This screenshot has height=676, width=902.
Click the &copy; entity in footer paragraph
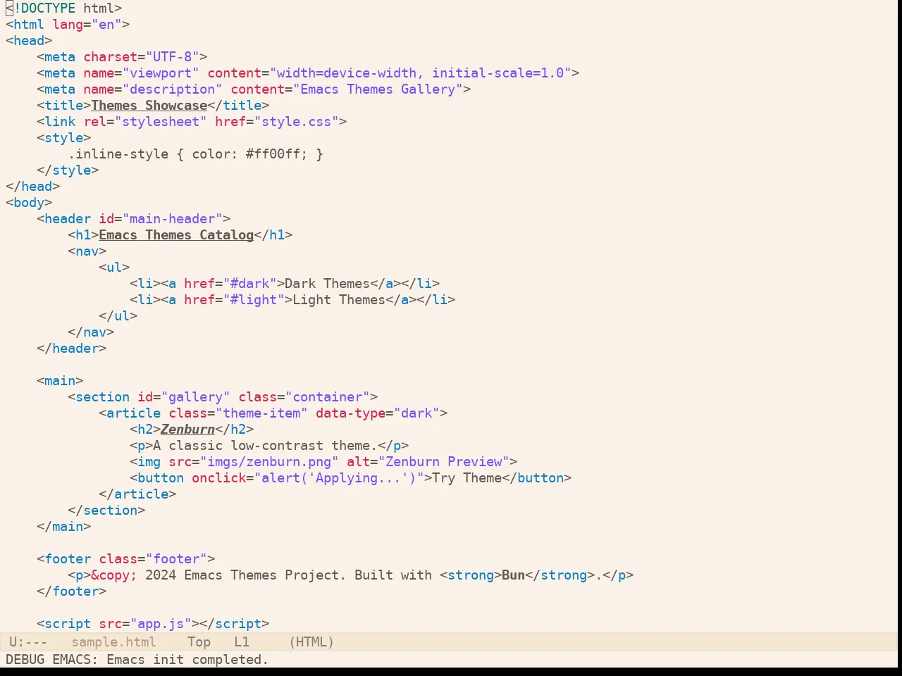point(114,575)
